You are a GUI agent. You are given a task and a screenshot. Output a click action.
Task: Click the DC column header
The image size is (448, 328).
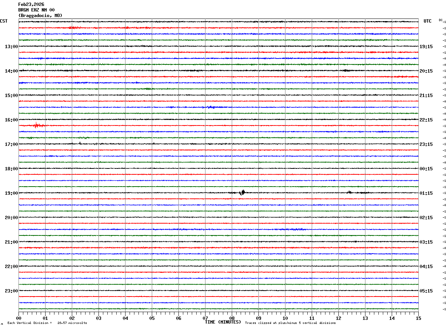441,20
